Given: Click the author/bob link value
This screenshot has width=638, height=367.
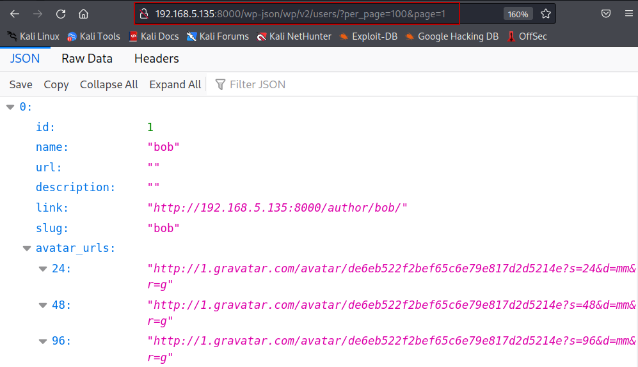Looking at the screenshot, I should pyautogui.click(x=277, y=208).
